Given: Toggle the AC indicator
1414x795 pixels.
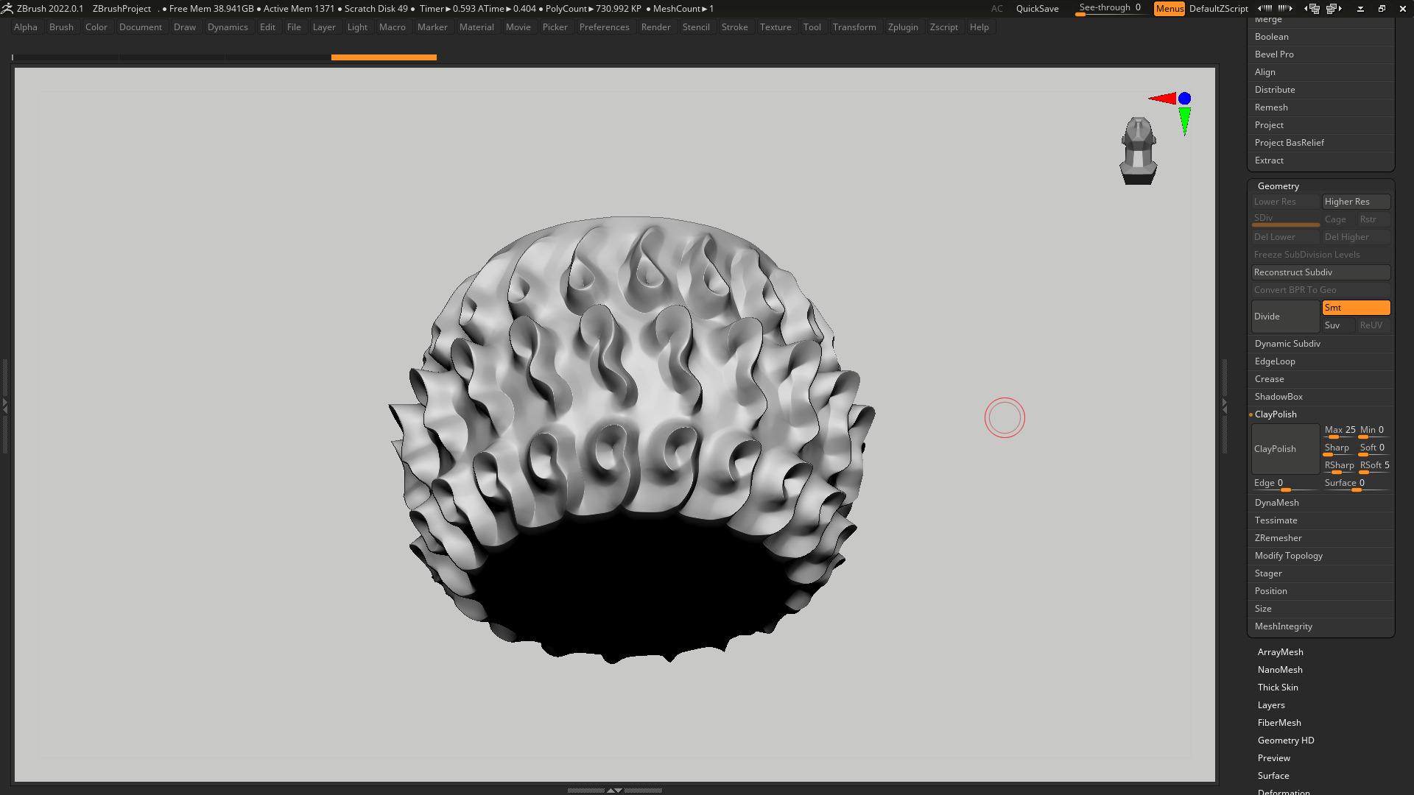Looking at the screenshot, I should 996,9.
